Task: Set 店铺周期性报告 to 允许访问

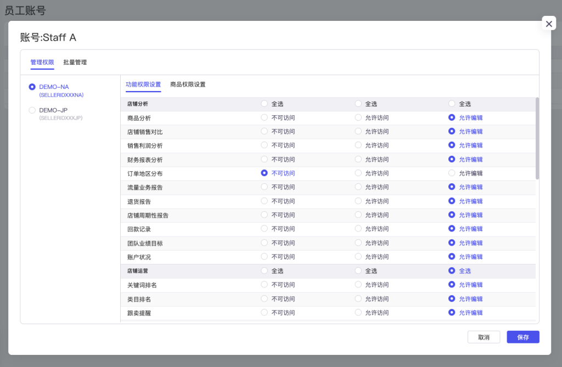Action: pyautogui.click(x=358, y=215)
